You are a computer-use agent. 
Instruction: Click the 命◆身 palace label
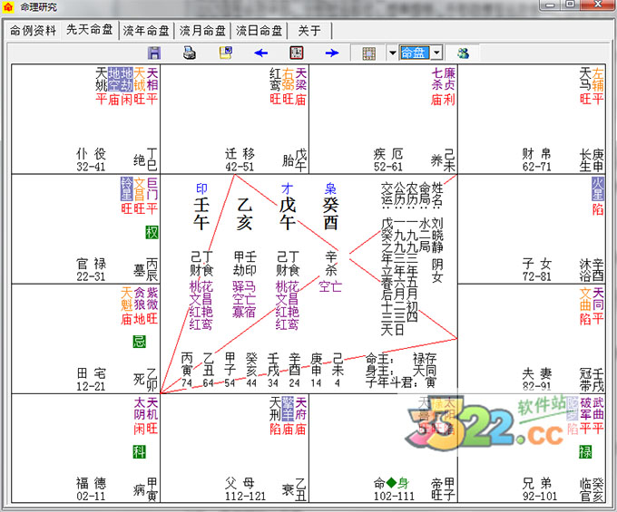[x=391, y=482]
